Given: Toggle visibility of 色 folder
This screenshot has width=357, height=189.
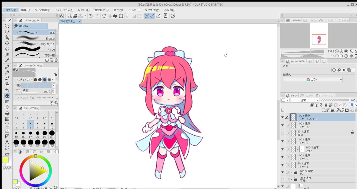Looking at the screenshot, I should (x=283, y=172).
